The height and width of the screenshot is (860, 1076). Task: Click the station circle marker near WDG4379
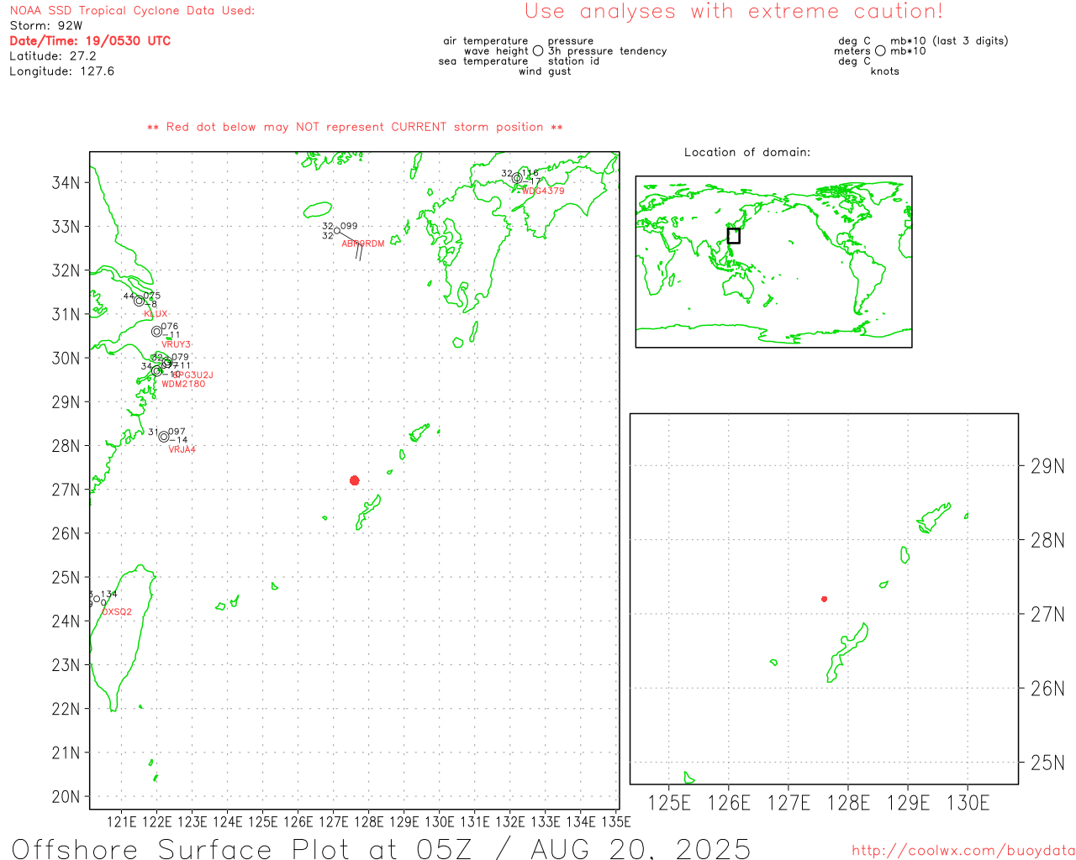coord(517,178)
